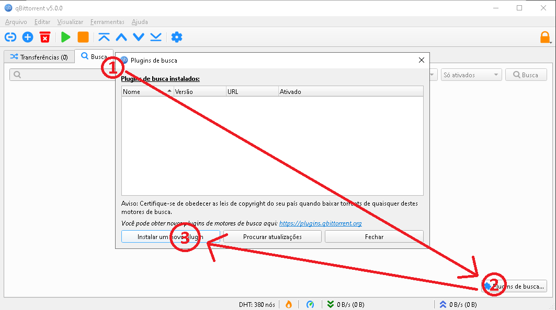Open the add torrent link tool
Screen dimensions: 556x310
(10, 37)
